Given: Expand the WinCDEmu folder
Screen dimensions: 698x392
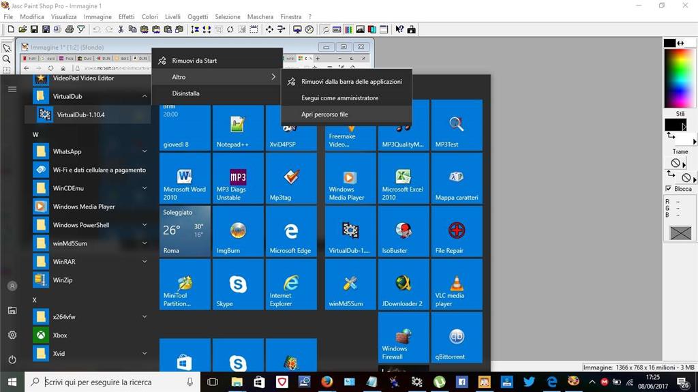Looking at the screenshot, I should tap(145, 188).
